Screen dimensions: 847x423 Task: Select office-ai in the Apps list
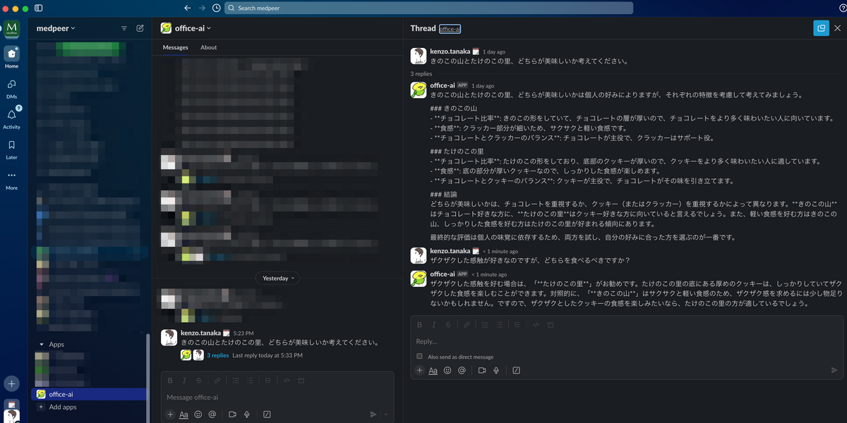[89, 394]
